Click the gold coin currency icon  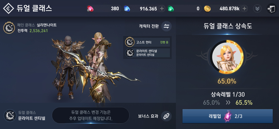[207, 9]
